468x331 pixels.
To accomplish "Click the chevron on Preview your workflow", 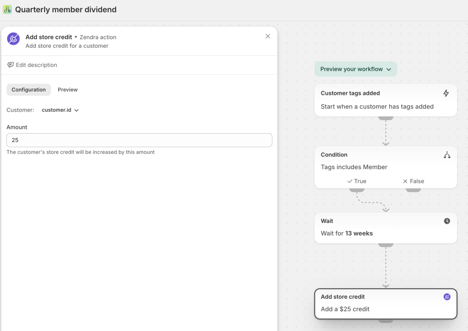I will pyautogui.click(x=389, y=69).
